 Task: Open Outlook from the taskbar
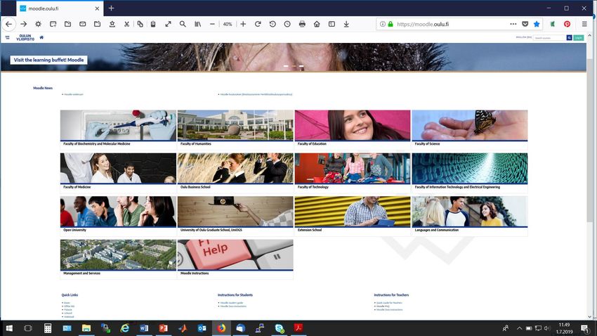(x=202, y=328)
